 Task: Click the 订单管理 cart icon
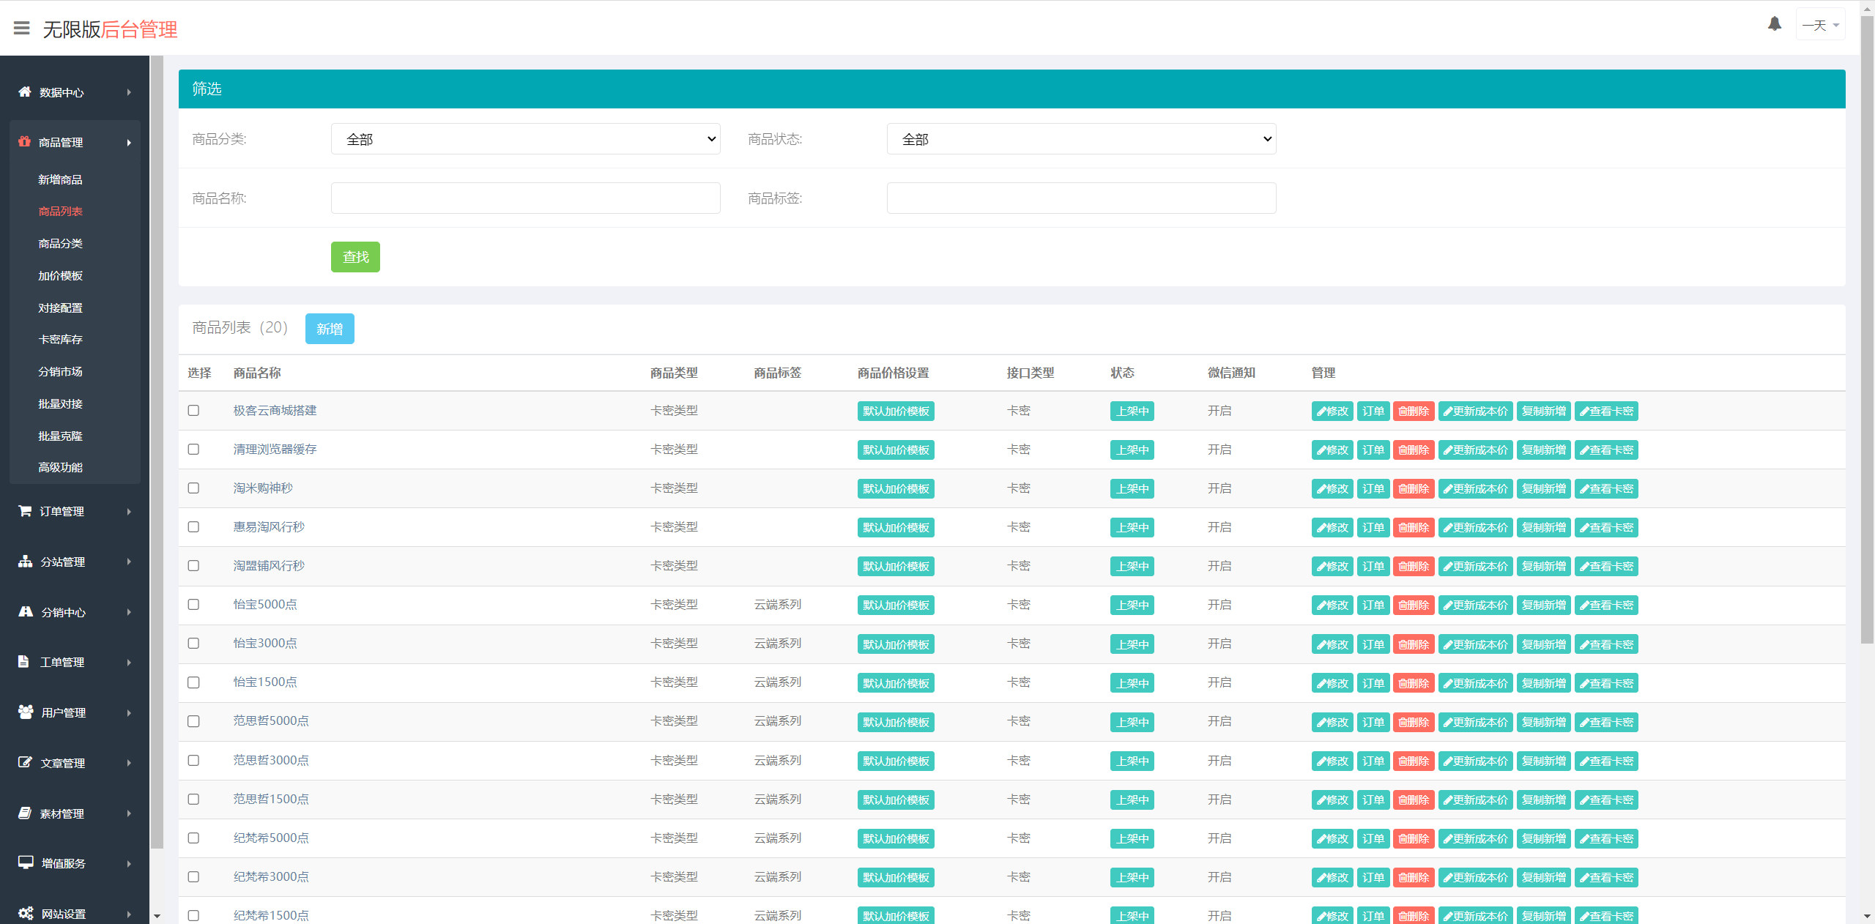pyautogui.click(x=25, y=510)
